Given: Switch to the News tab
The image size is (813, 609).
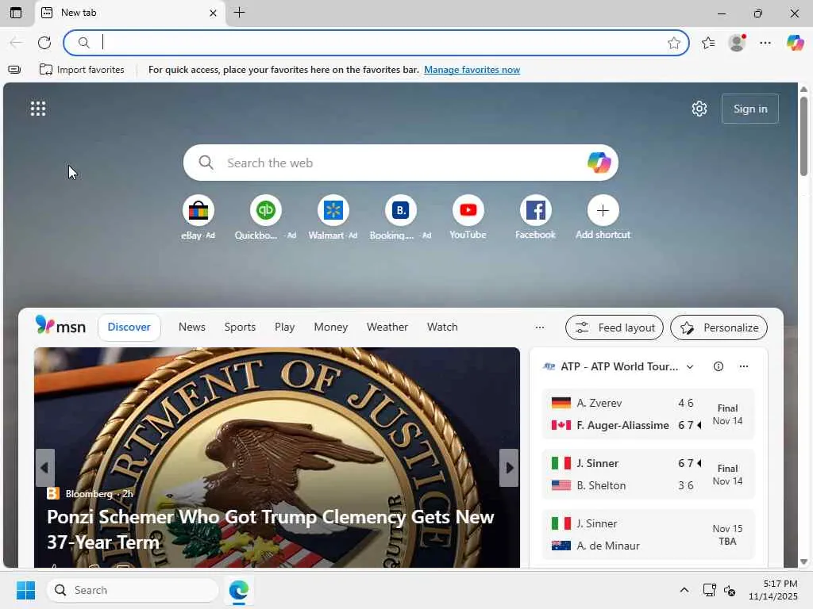Looking at the screenshot, I should (192, 327).
